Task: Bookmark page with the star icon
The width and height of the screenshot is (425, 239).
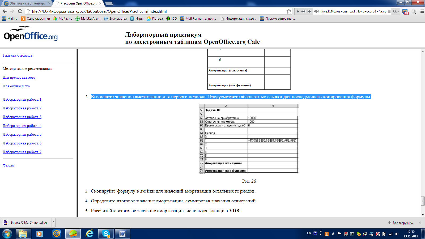Action: click(x=289, y=11)
